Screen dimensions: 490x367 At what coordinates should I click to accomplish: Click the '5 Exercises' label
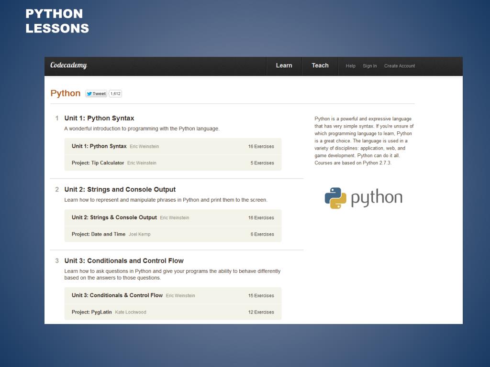click(x=262, y=163)
